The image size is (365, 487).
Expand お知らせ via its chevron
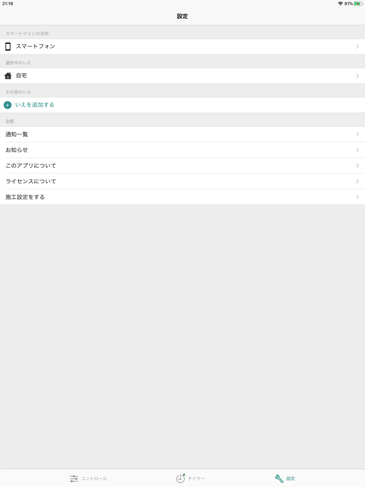click(x=358, y=150)
